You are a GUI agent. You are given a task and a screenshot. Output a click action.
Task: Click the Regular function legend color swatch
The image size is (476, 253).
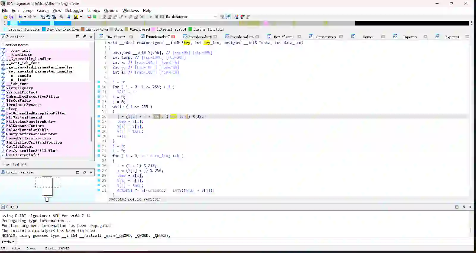tap(44, 29)
